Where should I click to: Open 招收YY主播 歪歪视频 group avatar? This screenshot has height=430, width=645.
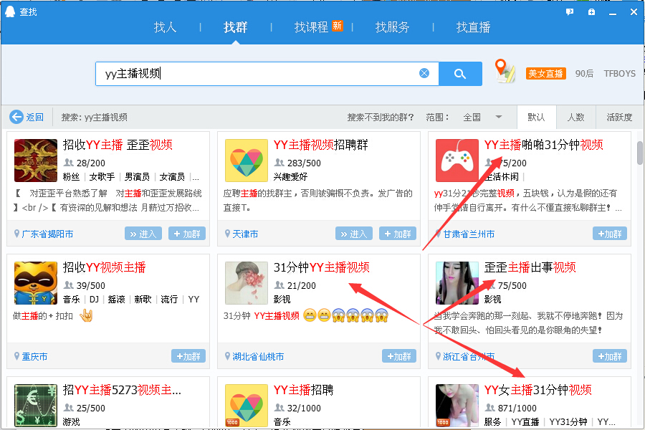tap(36, 161)
